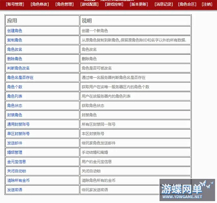Image resolution: width=217 pixels, height=203 pixels.
Task: Click the 注销 logout item
Action: click(207, 4)
